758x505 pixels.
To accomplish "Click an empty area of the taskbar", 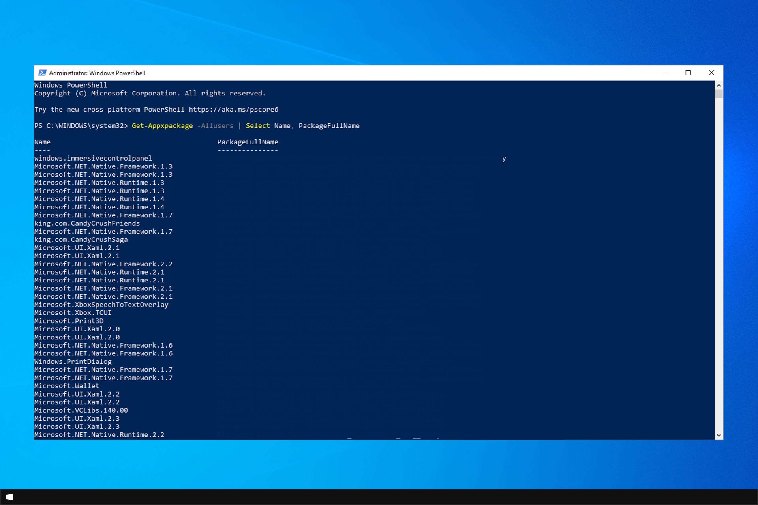I will (x=355, y=497).
